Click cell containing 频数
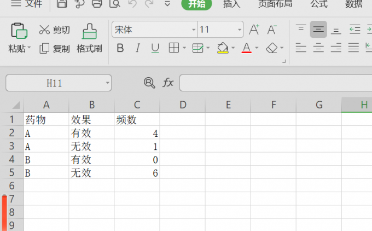This screenshot has height=231, width=372. coord(137,119)
